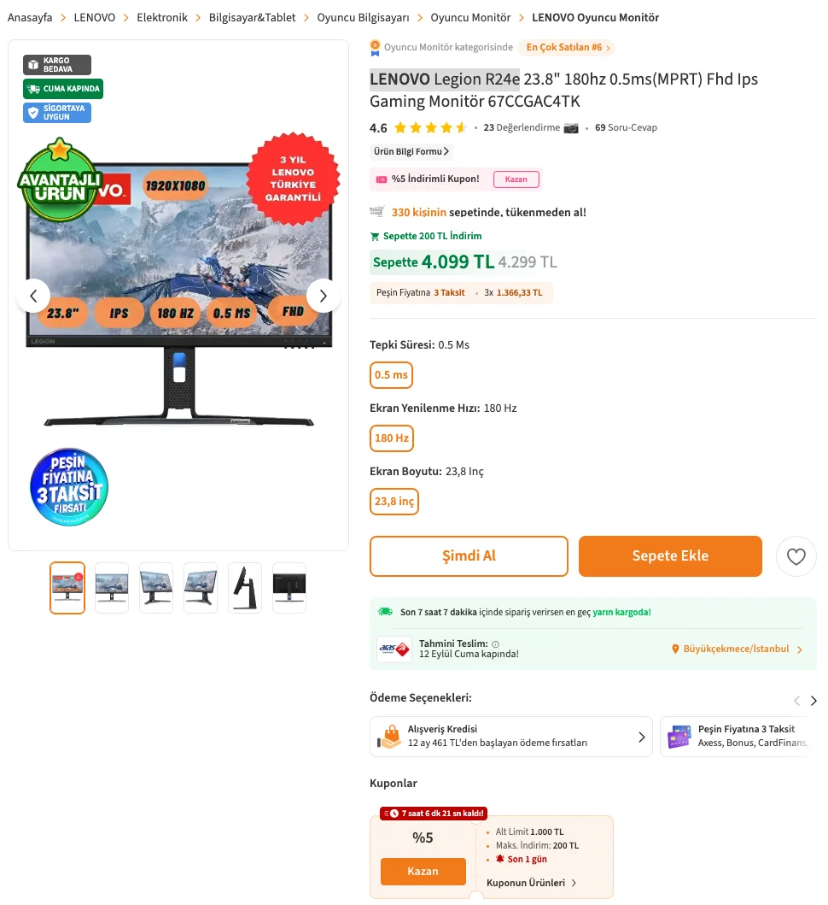Expand the Ürün Bilgi Formu link
Image resolution: width=828 pixels, height=905 pixels.
(411, 152)
